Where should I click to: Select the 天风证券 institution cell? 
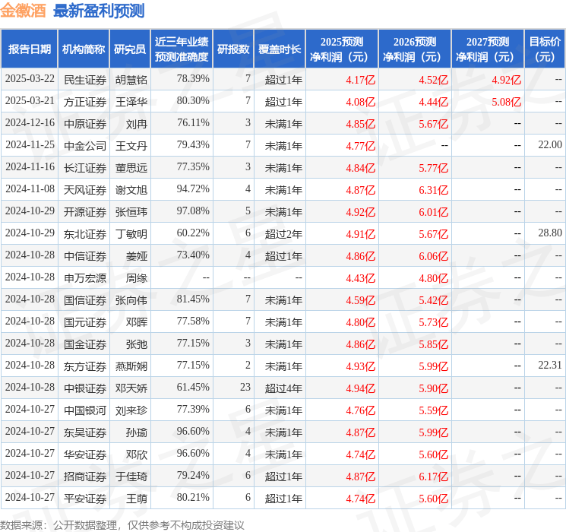click(x=85, y=189)
